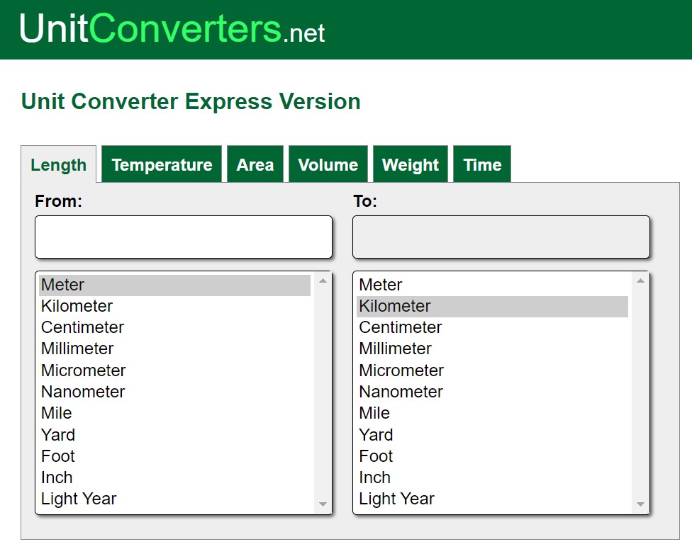Choose Foot in the From list

coord(174,456)
